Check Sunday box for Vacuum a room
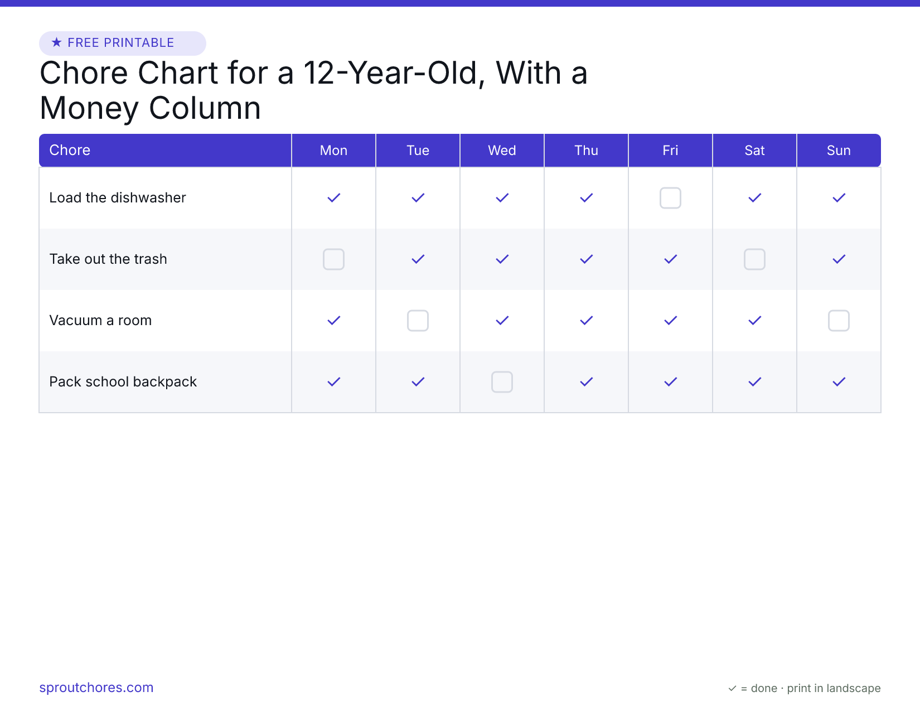Viewport: 920px width, 711px height. (x=839, y=321)
